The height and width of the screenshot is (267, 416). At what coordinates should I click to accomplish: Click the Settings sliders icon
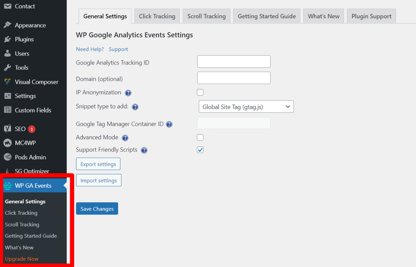(x=8, y=96)
